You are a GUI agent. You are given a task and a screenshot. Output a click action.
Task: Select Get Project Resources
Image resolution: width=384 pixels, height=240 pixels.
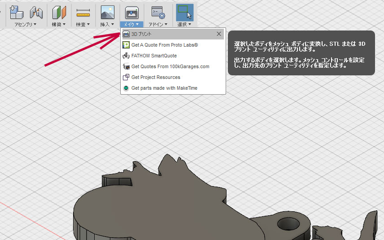(x=156, y=77)
